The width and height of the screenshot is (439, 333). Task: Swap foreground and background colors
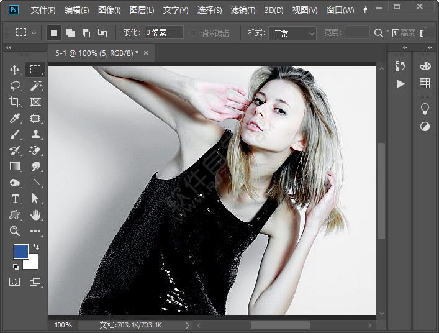(x=36, y=247)
